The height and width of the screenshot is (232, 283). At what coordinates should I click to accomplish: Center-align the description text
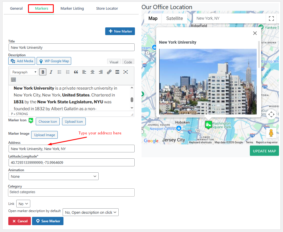[92, 72]
